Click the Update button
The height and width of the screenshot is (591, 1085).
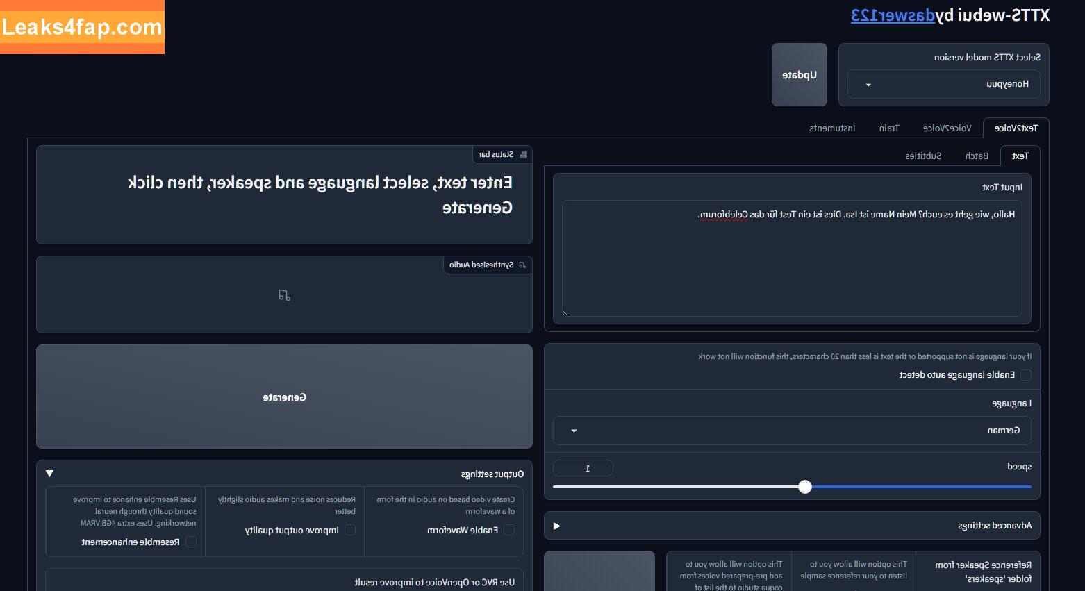pyautogui.click(x=800, y=75)
